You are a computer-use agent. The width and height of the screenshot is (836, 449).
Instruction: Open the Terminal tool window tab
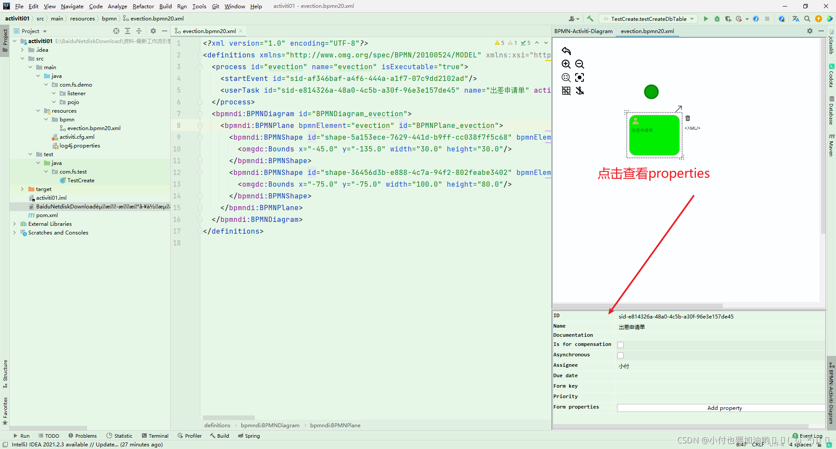click(x=155, y=436)
